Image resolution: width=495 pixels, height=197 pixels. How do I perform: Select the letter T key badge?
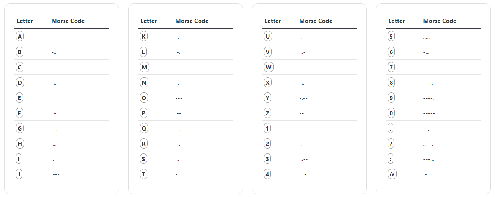[143, 174]
